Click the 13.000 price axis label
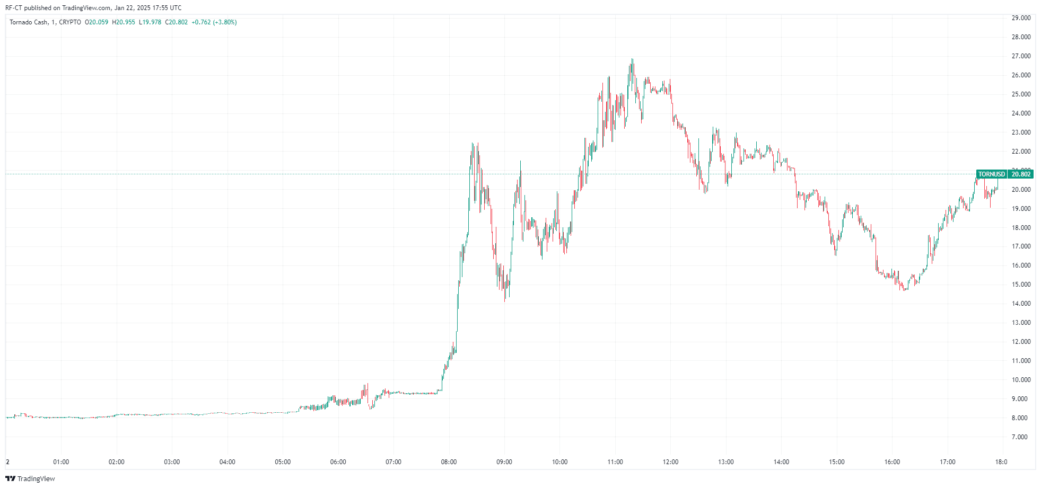 coord(1021,323)
